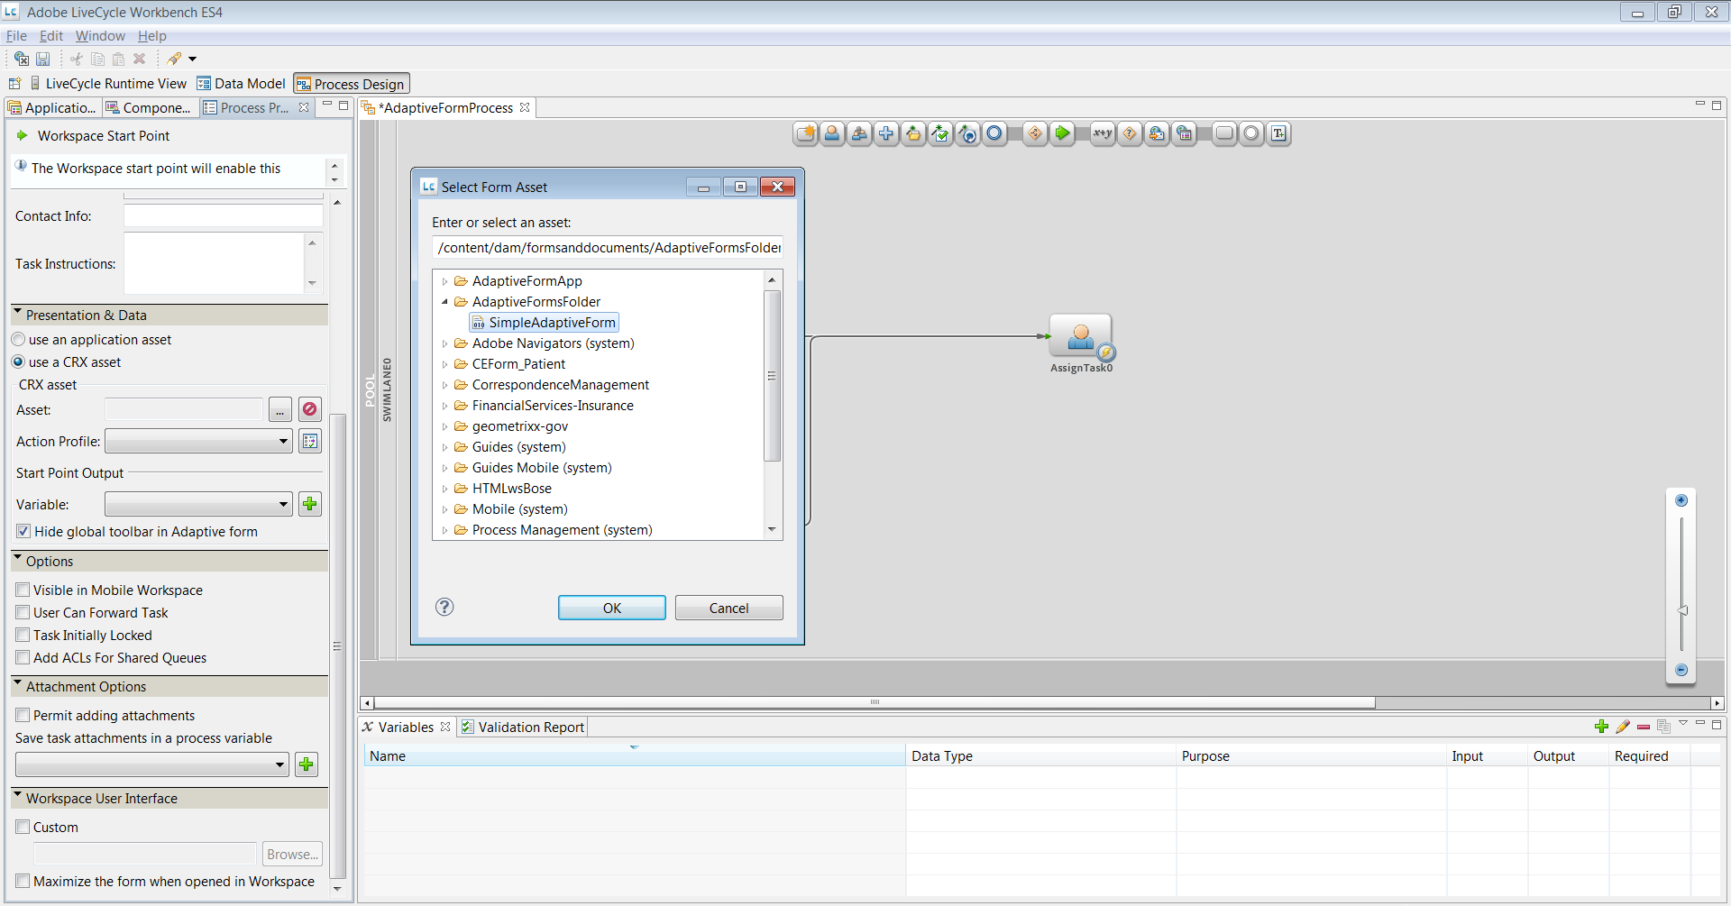Click the new activity star toolbar icon
The image size is (1731, 906).
805,133
